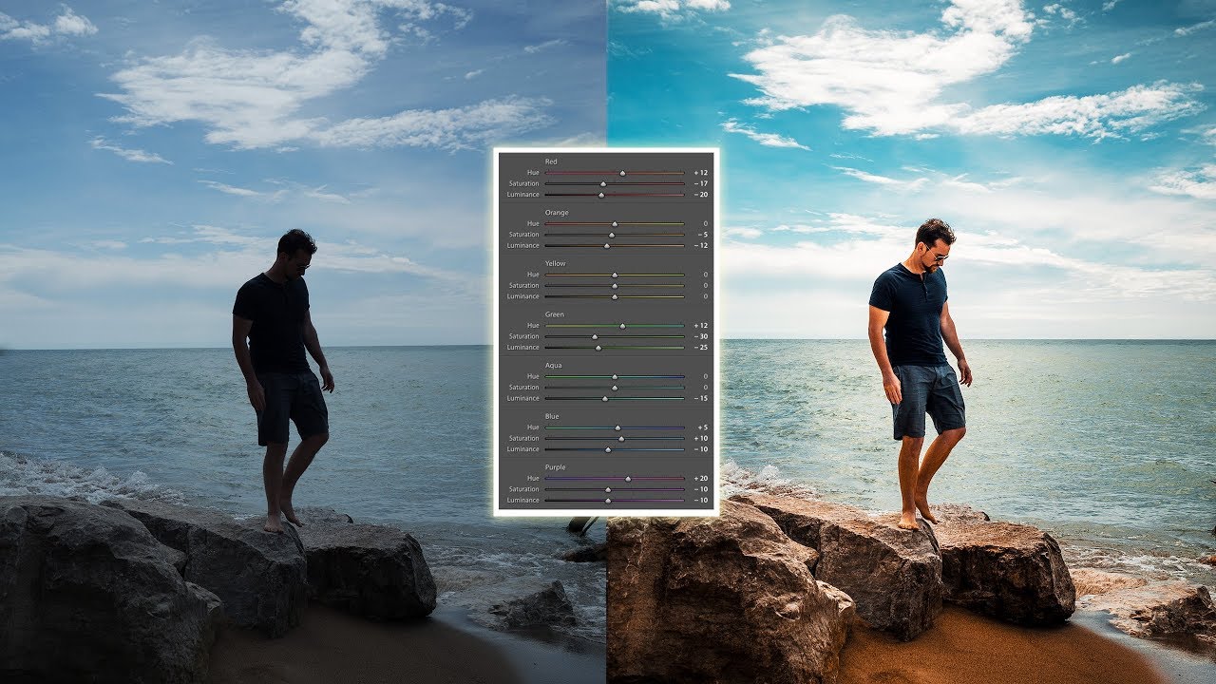Click the Red Saturation slider knob
Screen dimensions: 1216x684
603,183
